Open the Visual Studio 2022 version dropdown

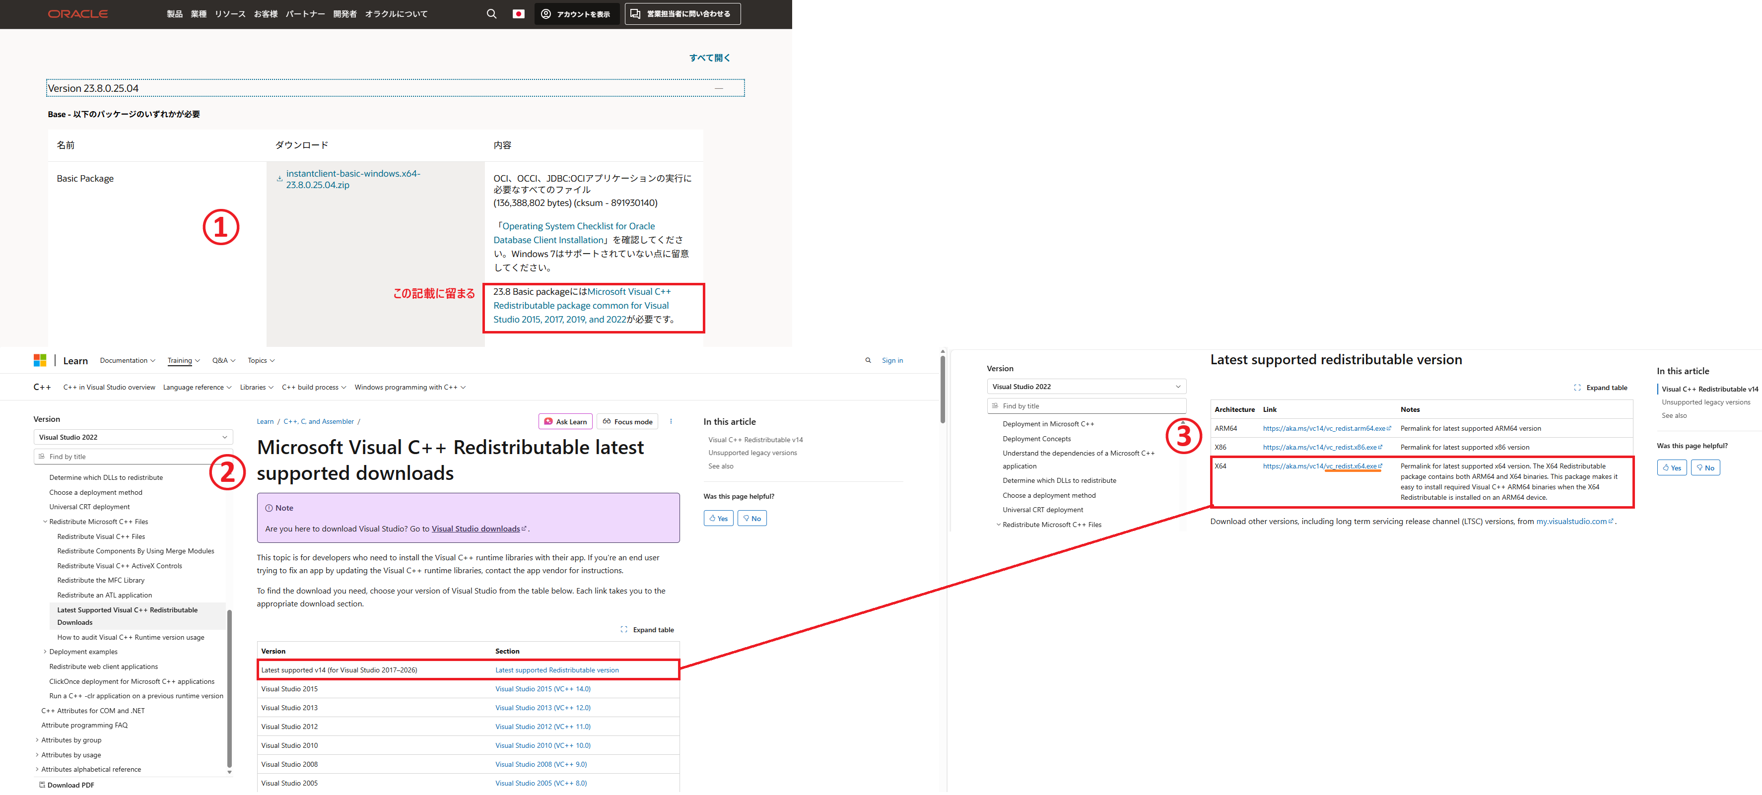pos(133,437)
